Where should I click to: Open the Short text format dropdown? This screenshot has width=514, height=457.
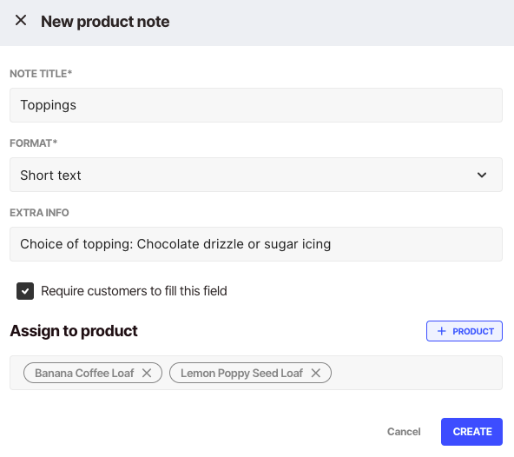256,175
